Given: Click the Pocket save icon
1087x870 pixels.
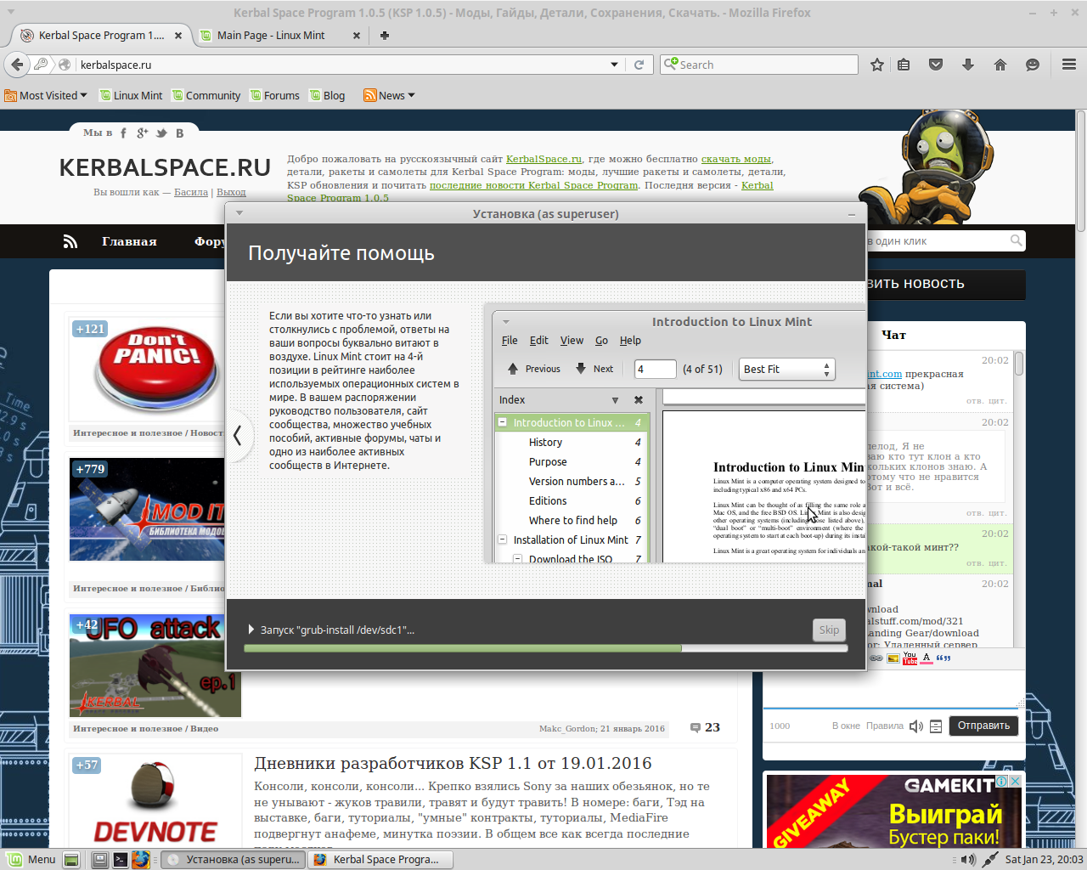Looking at the screenshot, I should tap(936, 65).
